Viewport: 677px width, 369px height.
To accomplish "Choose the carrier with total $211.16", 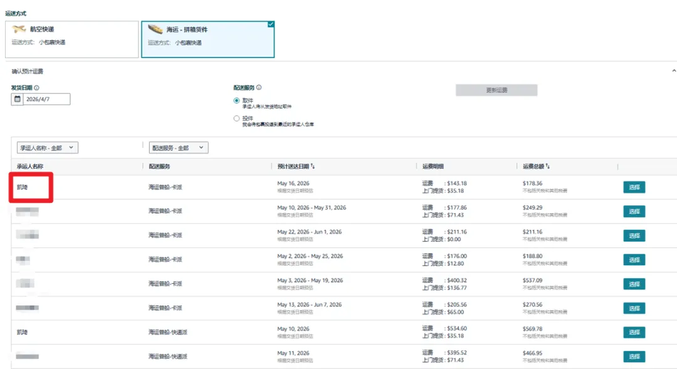I will [634, 235].
